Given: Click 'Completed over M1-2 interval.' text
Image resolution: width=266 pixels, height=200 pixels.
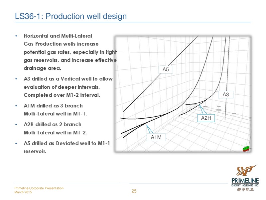Looking at the screenshot, I should [62, 95].
